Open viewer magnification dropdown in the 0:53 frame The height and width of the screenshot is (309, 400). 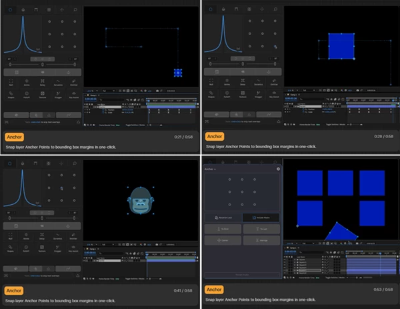pyautogui.click(x=293, y=244)
